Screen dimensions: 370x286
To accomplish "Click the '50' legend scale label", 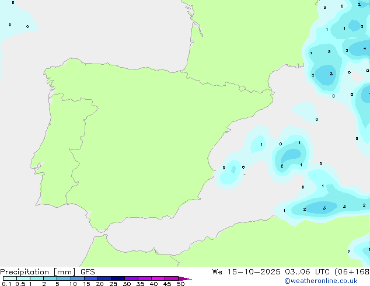I will click(180, 284).
